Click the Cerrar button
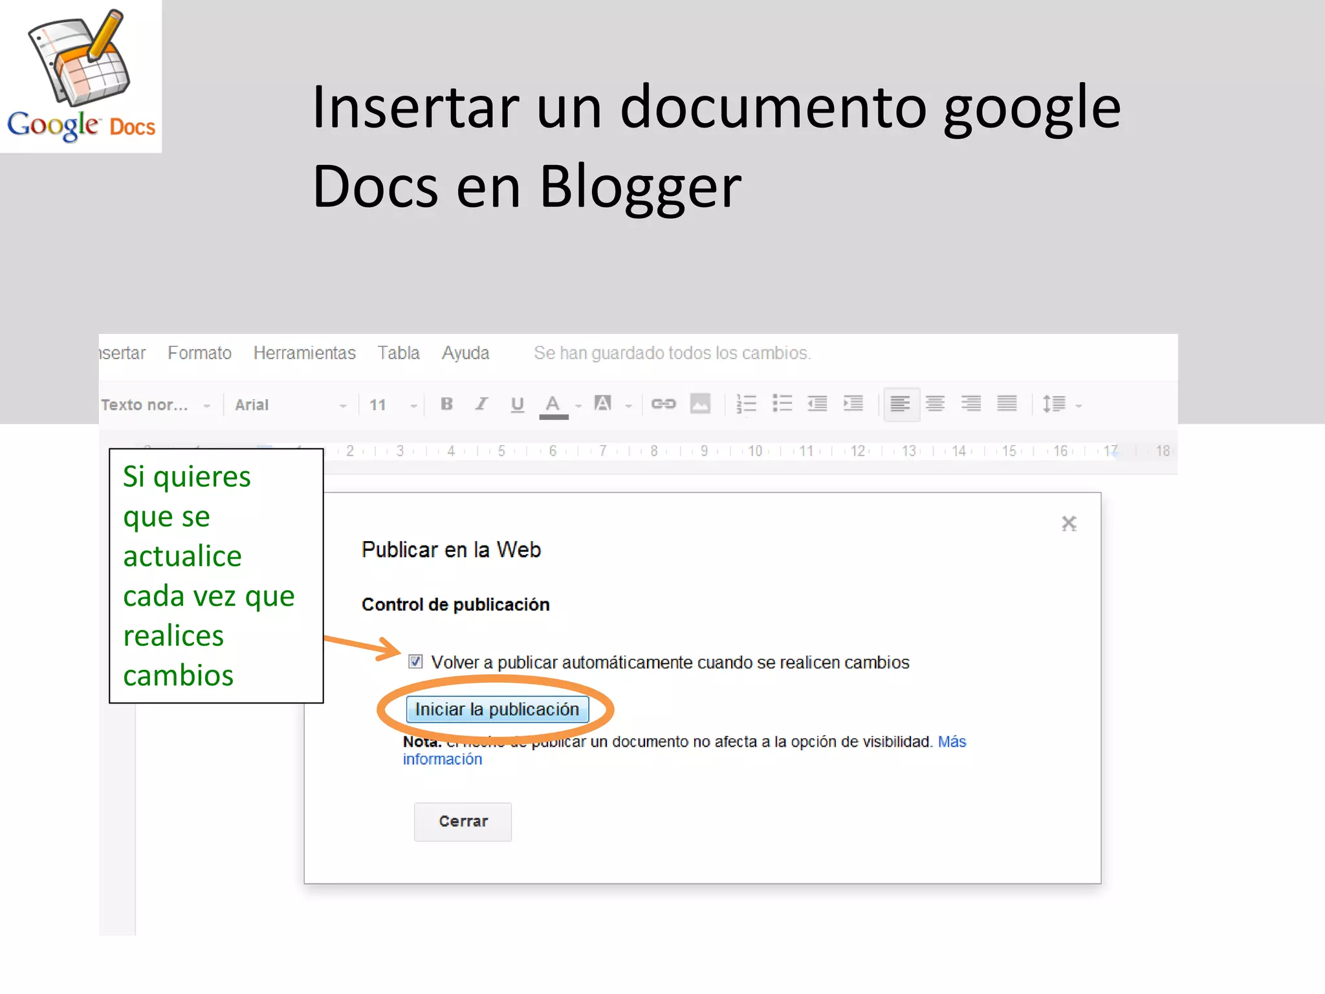The width and height of the screenshot is (1325, 994). [463, 821]
